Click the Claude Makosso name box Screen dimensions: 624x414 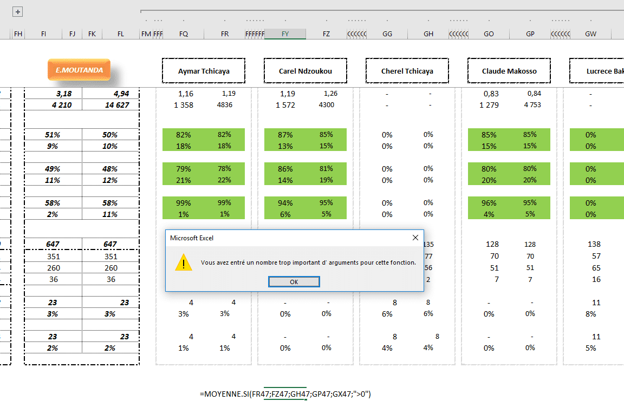[x=509, y=71]
